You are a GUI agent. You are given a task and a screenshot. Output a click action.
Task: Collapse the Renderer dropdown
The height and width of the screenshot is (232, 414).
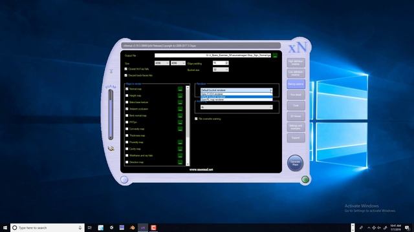270,90
